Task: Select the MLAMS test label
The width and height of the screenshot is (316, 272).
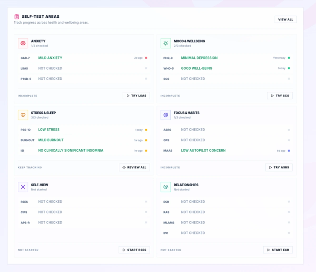Action: (x=169, y=223)
